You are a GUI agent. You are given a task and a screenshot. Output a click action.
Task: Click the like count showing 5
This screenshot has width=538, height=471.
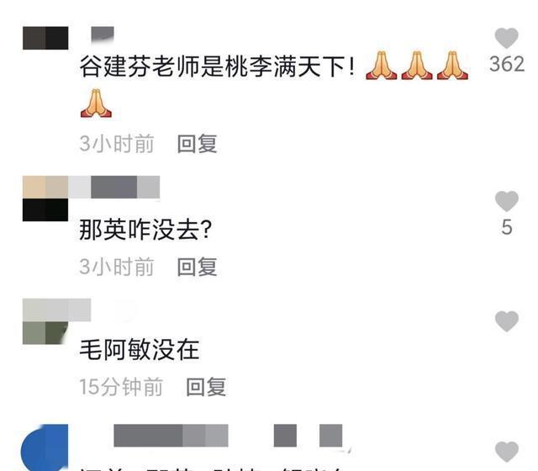pyautogui.click(x=507, y=227)
